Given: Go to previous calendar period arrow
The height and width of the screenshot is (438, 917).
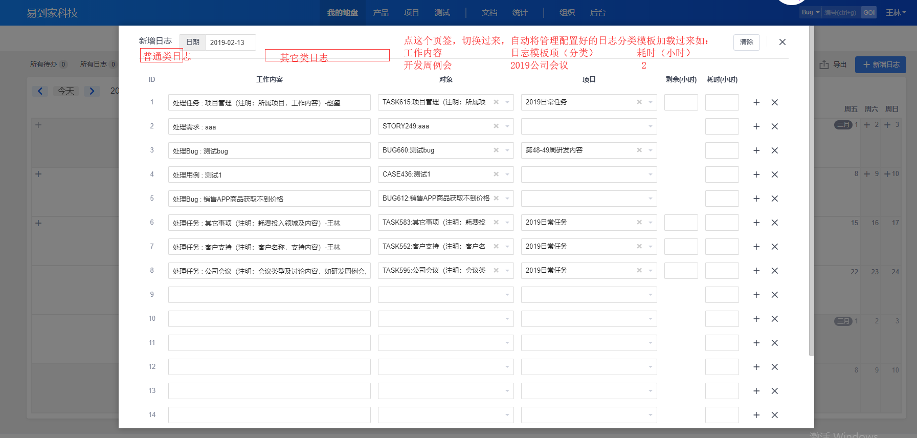Looking at the screenshot, I should [x=40, y=91].
